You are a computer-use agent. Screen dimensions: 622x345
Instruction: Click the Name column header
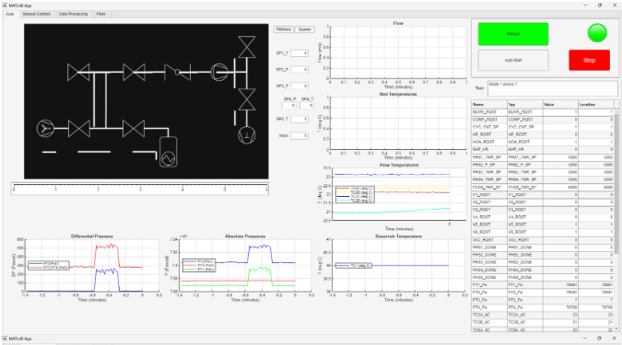pos(489,105)
